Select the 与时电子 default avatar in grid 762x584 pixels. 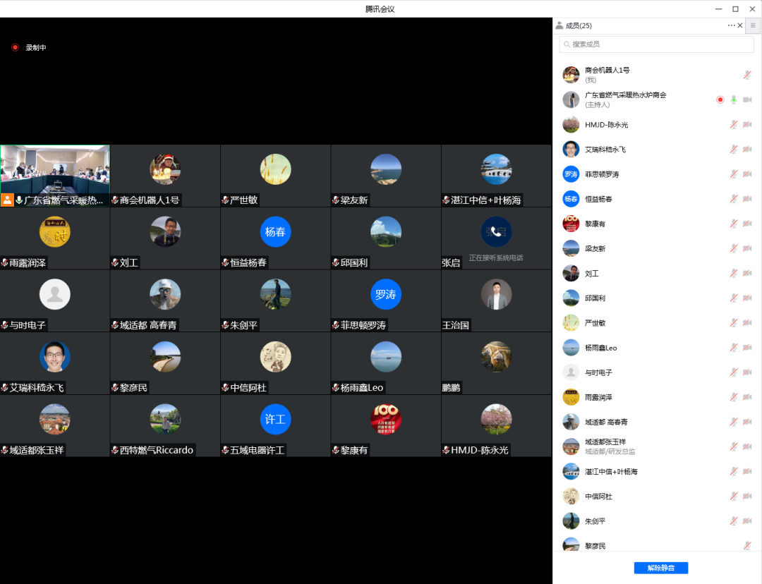[55, 294]
